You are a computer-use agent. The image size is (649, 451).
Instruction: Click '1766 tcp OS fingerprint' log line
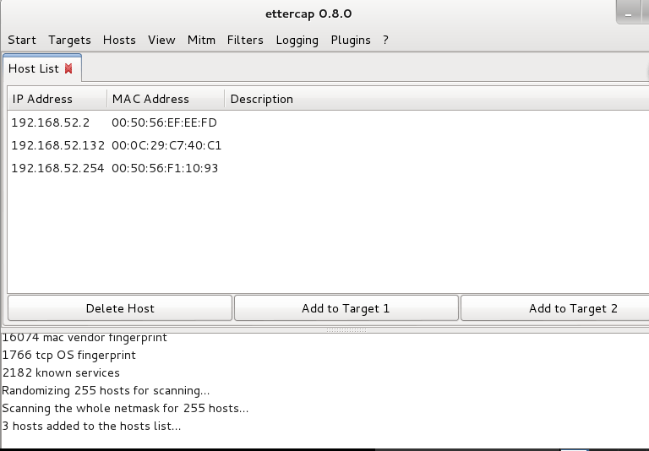coord(68,355)
